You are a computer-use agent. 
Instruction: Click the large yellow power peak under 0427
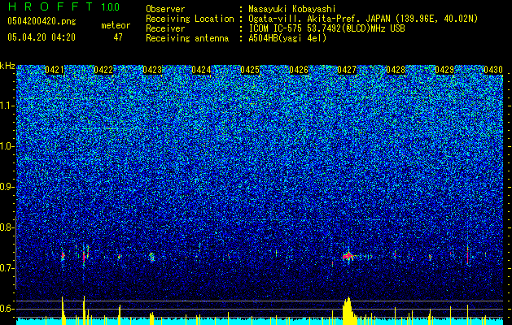348,311
